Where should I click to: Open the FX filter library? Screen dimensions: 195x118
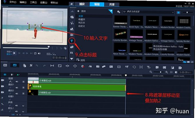72,53
